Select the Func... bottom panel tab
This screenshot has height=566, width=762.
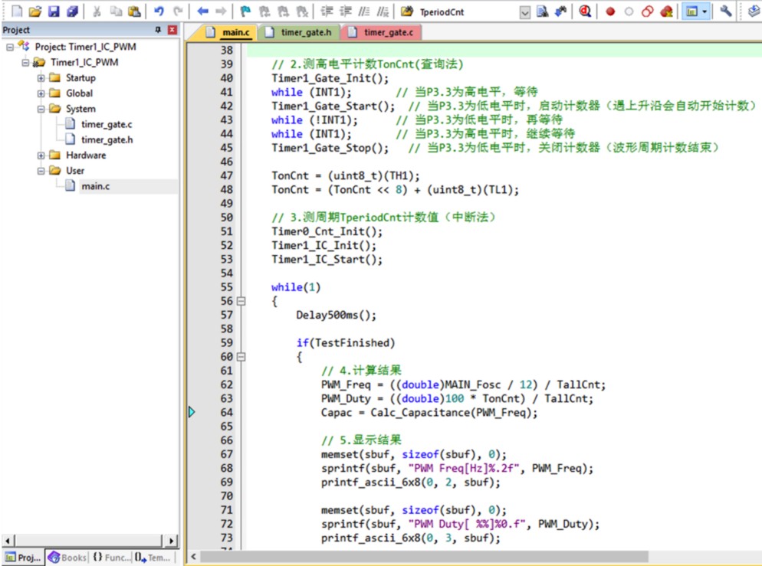[111, 558]
